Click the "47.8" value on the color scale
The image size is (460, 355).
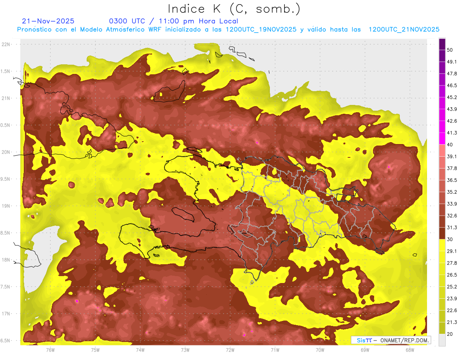[x=452, y=74]
